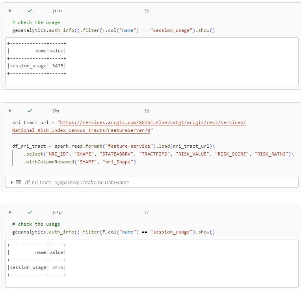The width and height of the screenshot is (301, 289).
Task: Click the table icon beside df_nri_tract
Action: click(19, 183)
